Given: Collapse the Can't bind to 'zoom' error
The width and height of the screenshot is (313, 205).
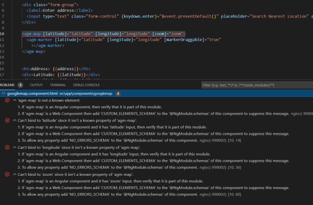Looking at the screenshot, I should 14,174.
